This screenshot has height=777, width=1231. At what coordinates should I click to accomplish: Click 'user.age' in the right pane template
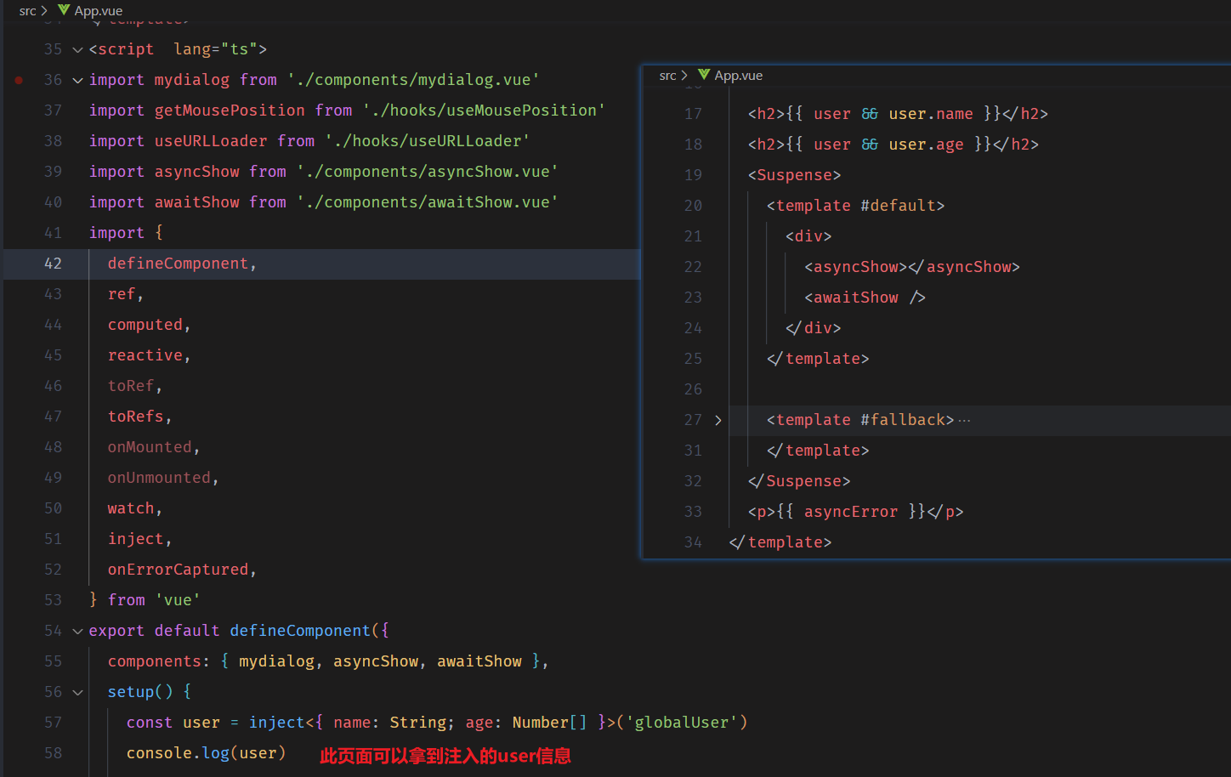coord(926,145)
